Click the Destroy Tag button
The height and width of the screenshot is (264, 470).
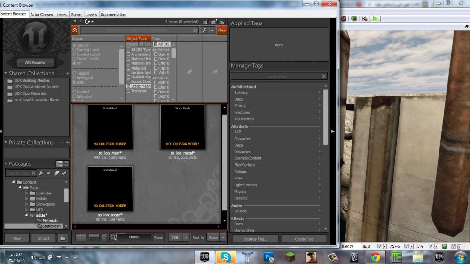tap(255, 239)
